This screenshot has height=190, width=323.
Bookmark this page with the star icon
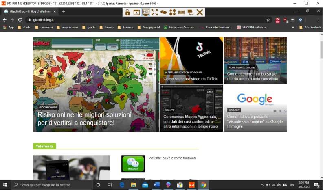[268, 20]
